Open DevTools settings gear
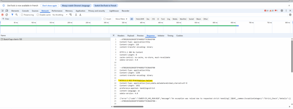This screenshot has width=293, height=109. 282,11
